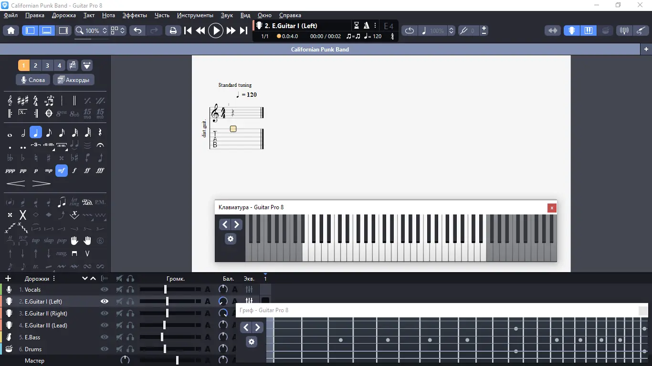This screenshot has height=366, width=652.
Task: Open the layout display mode dropdown
Action: pos(118,30)
